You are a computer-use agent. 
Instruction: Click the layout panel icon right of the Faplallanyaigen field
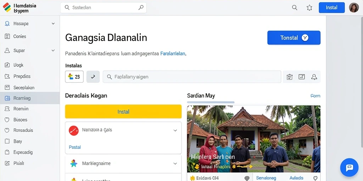[x=302, y=77]
